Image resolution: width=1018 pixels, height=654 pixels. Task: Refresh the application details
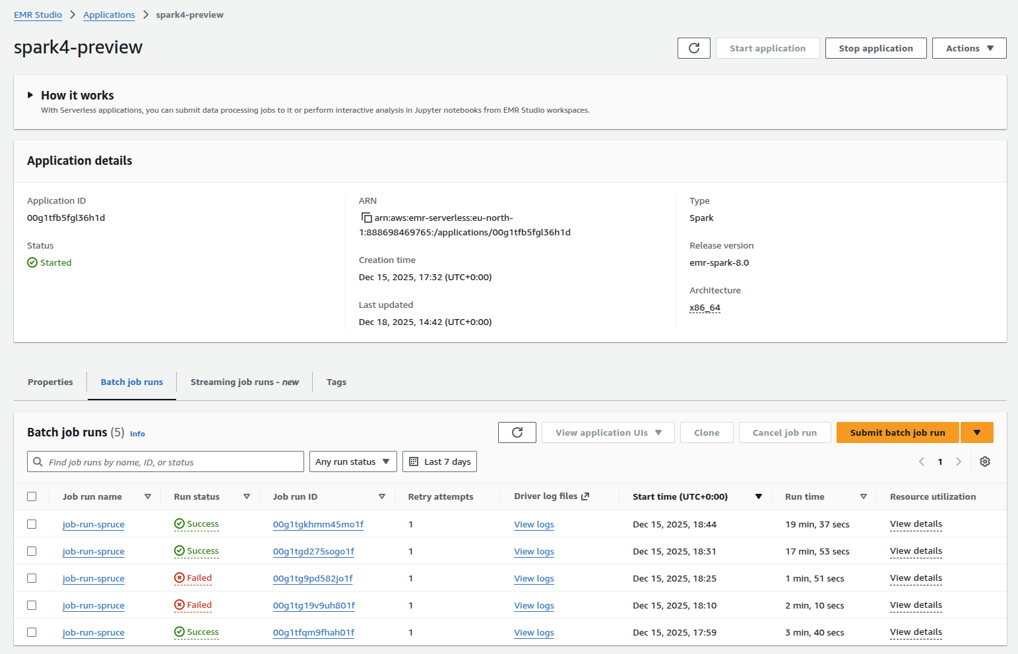click(693, 47)
